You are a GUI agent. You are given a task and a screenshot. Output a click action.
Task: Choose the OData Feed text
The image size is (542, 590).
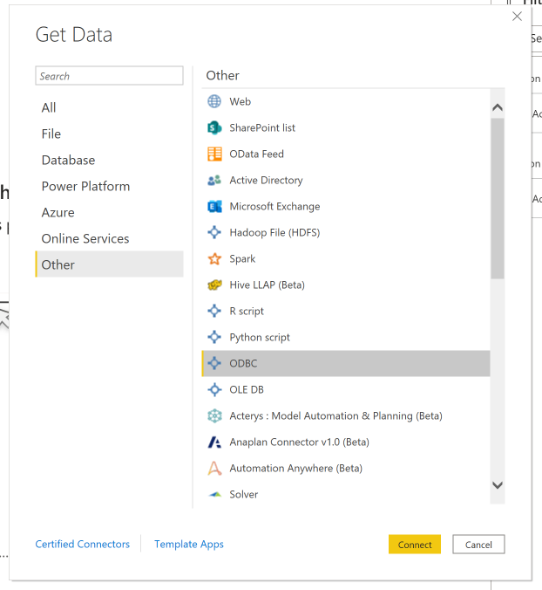(256, 154)
